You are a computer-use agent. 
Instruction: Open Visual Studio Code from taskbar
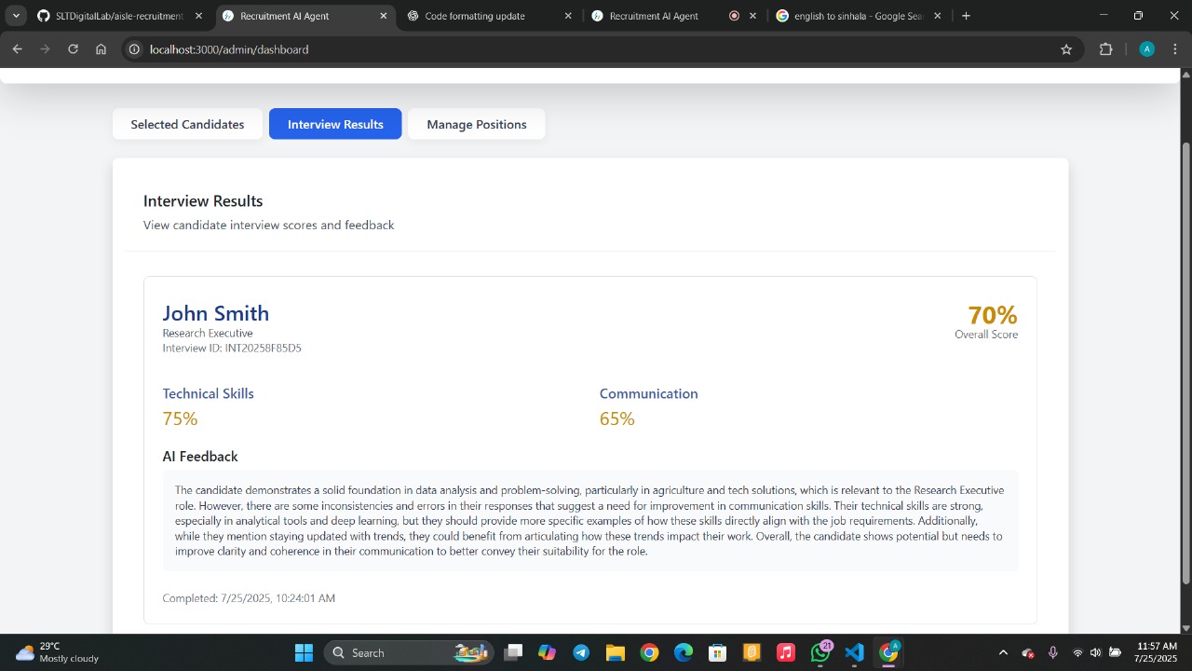854,652
